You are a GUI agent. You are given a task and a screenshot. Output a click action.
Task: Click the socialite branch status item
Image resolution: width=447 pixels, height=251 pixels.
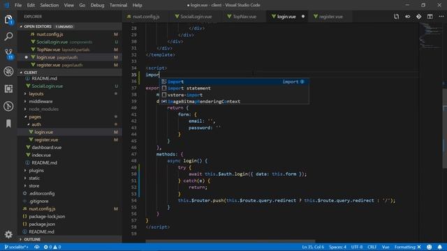click(x=16, y=247)
